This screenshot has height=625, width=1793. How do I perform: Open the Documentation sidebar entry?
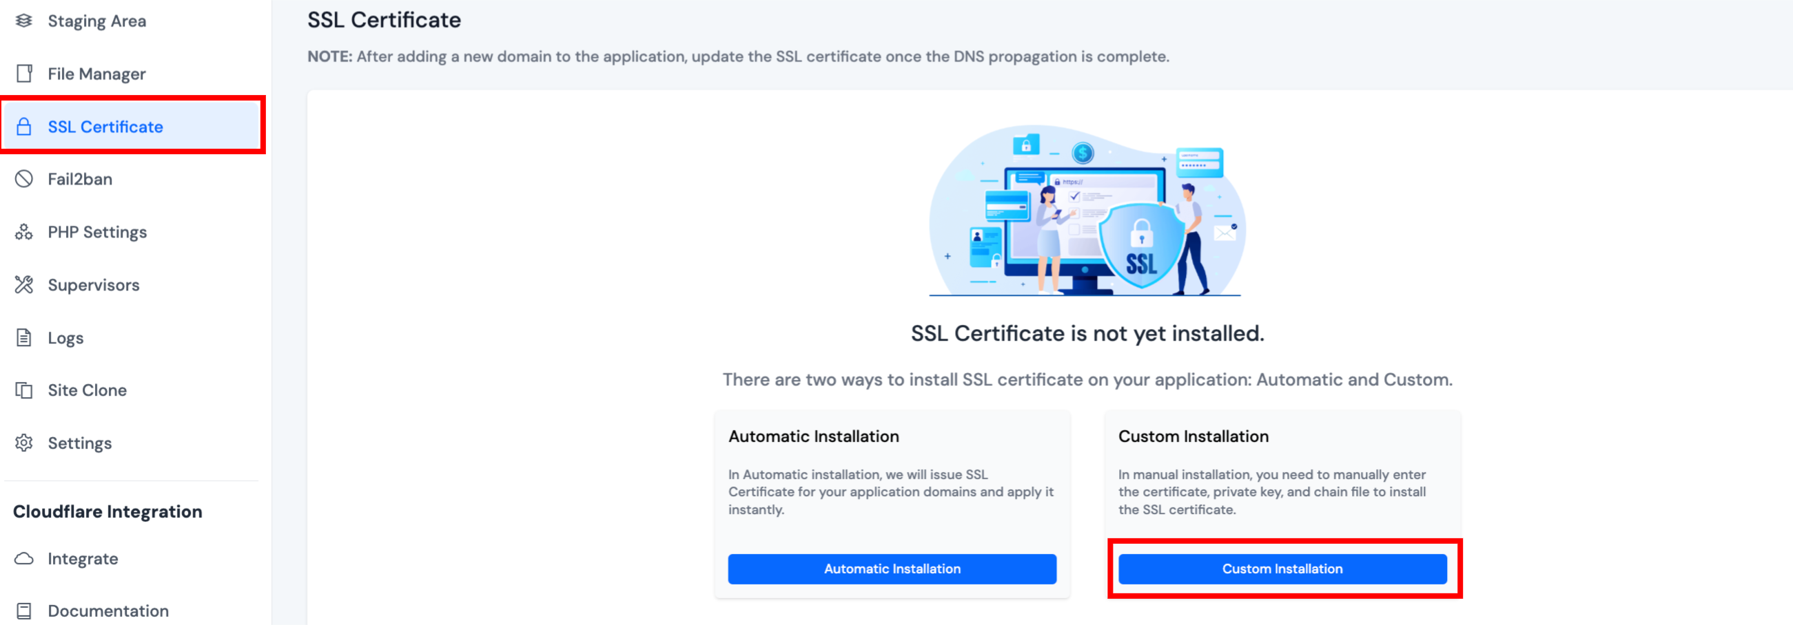point(108,611)
